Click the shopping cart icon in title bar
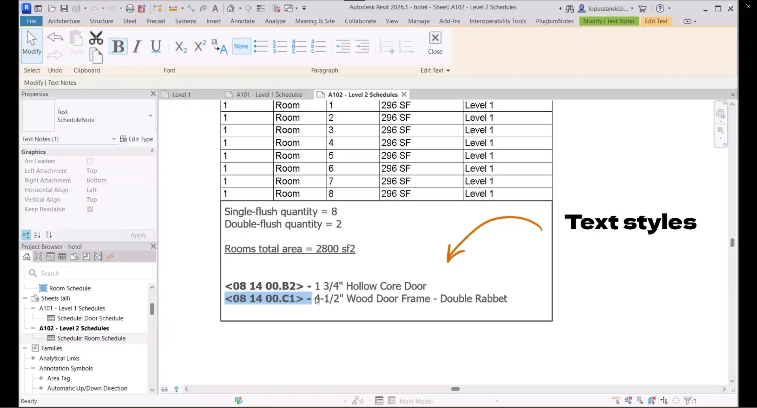This screenshot has width=757, height=408. point(643,8)
